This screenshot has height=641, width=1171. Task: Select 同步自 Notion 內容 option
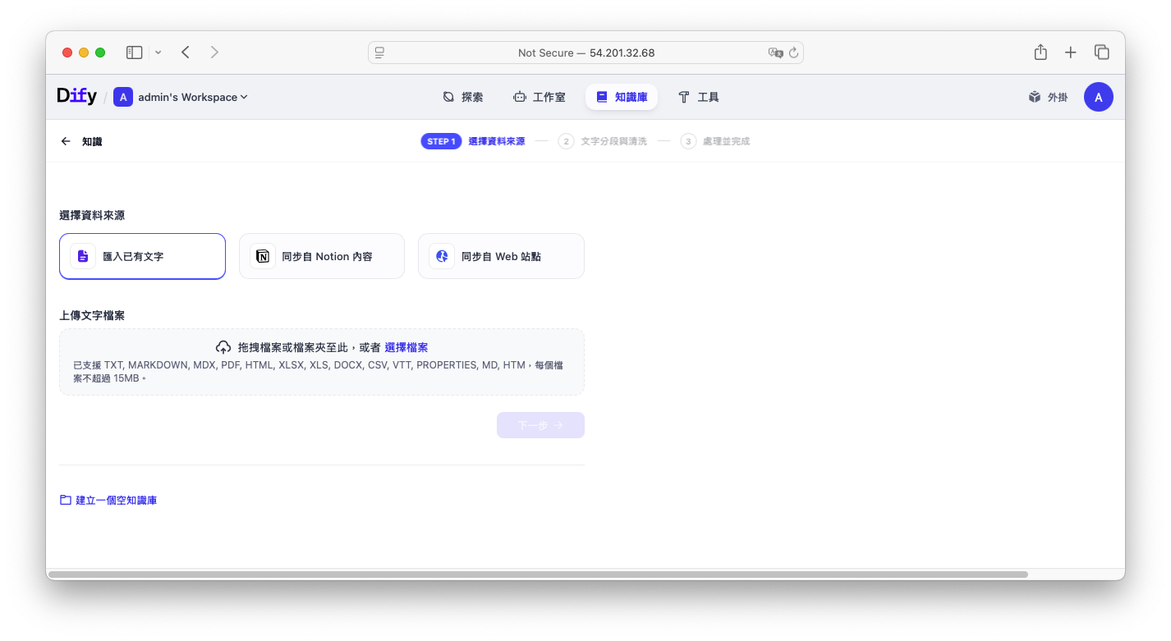click(x=321, y=256)
